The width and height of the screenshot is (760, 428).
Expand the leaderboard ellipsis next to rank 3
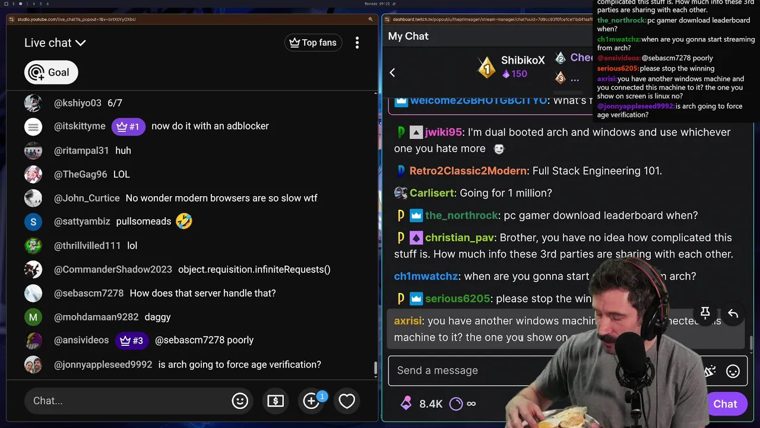[x=575, y=78]
